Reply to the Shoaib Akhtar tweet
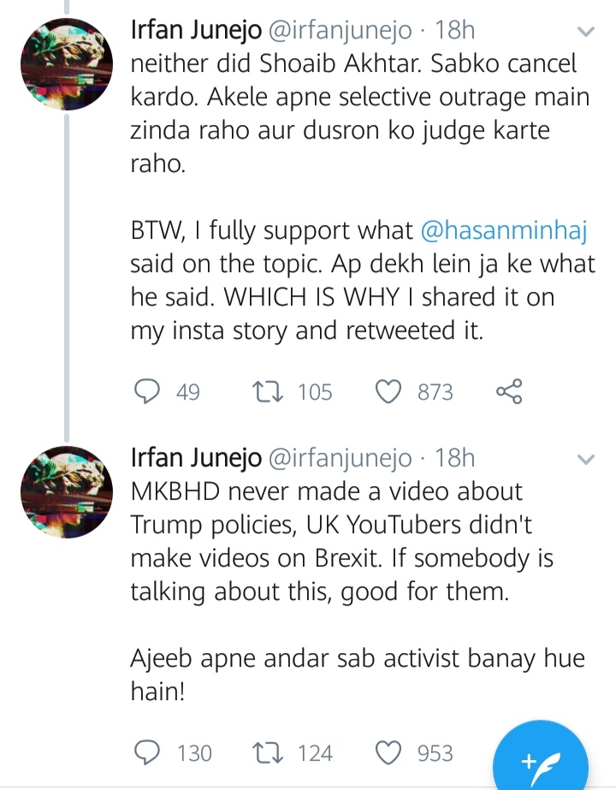This screenshot has height=790, width=616. click(x=146, y=391)
